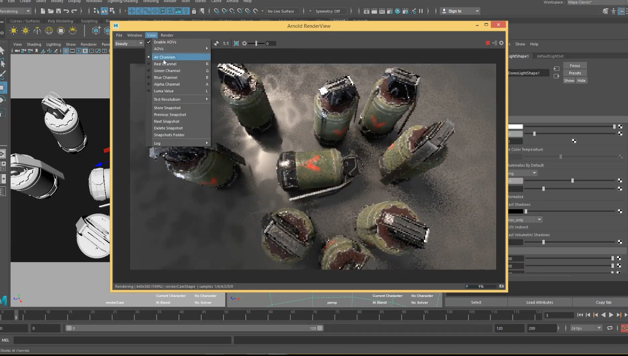Click the Presets button in Attribute Editor
This screenshot has height=356, width=628.
tap(575, 73)
